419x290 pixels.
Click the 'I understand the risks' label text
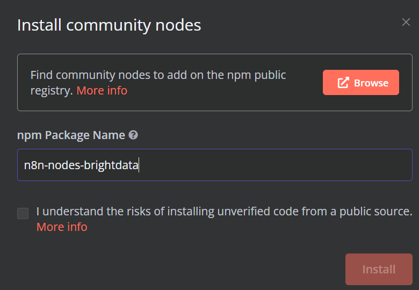click(x=161, y=211)
